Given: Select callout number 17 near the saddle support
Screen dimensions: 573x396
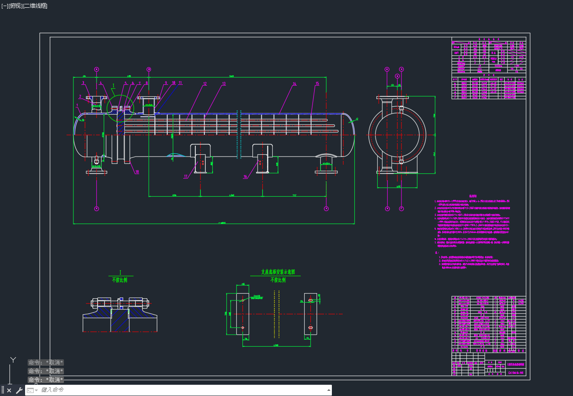Looking at the screenshot, I should 186,176.
